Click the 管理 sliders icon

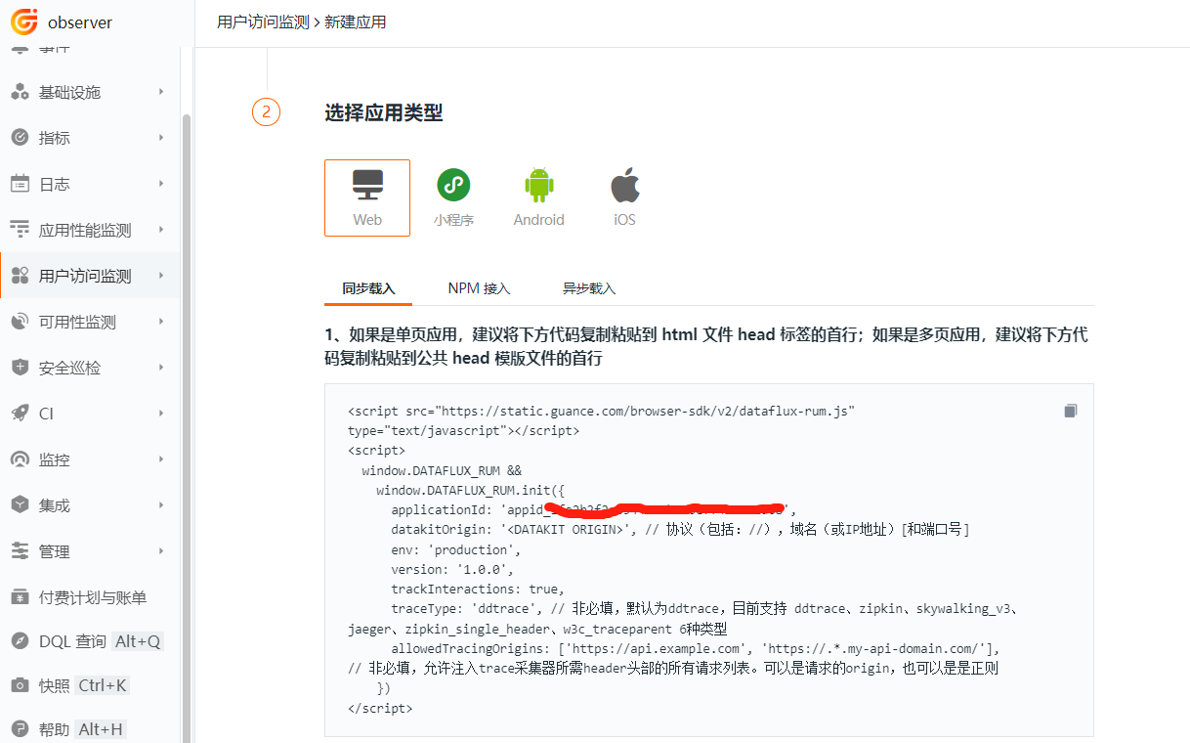20,551
